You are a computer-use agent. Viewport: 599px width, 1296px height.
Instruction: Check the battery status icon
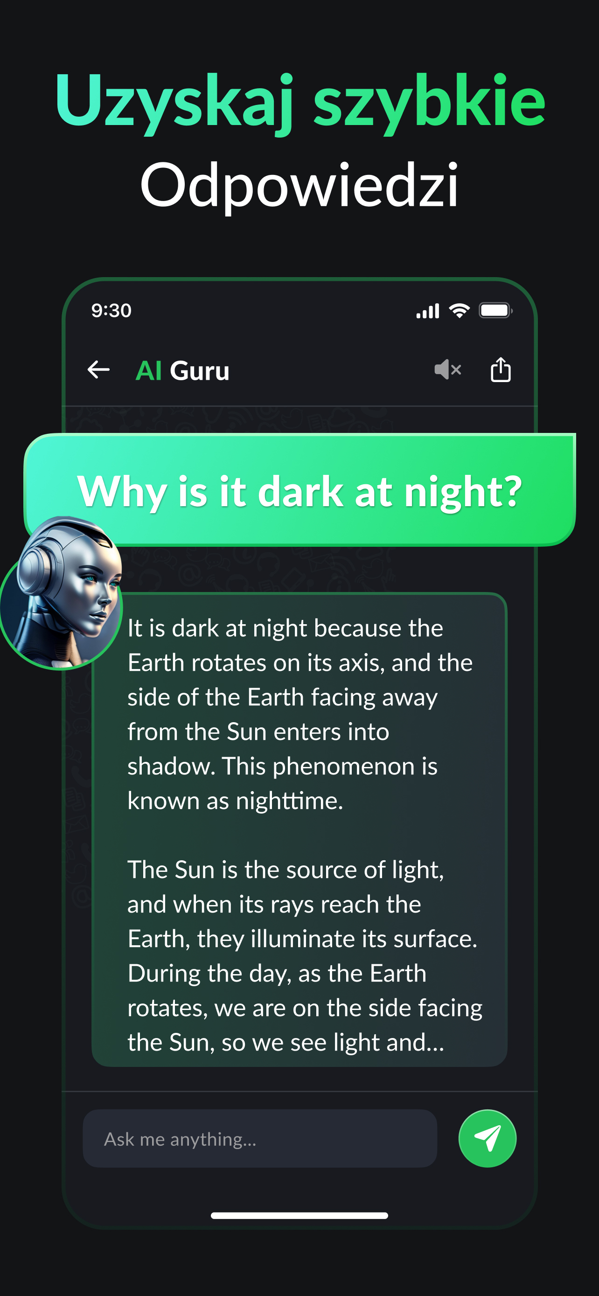(x=496, y=310)
